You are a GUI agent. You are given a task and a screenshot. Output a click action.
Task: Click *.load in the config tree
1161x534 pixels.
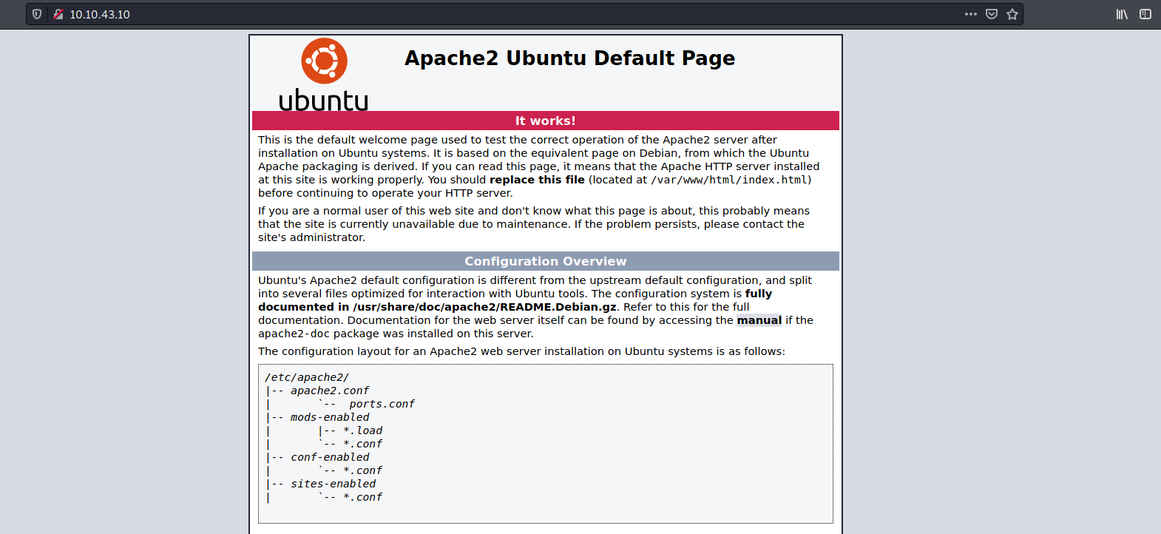click(x=362, y=430)
